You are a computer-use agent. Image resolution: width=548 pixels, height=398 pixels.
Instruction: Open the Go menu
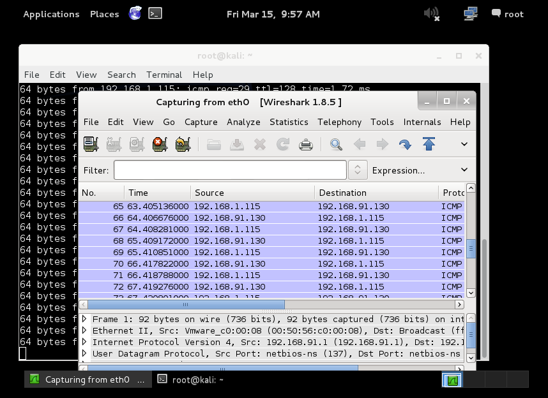(169, 122)
